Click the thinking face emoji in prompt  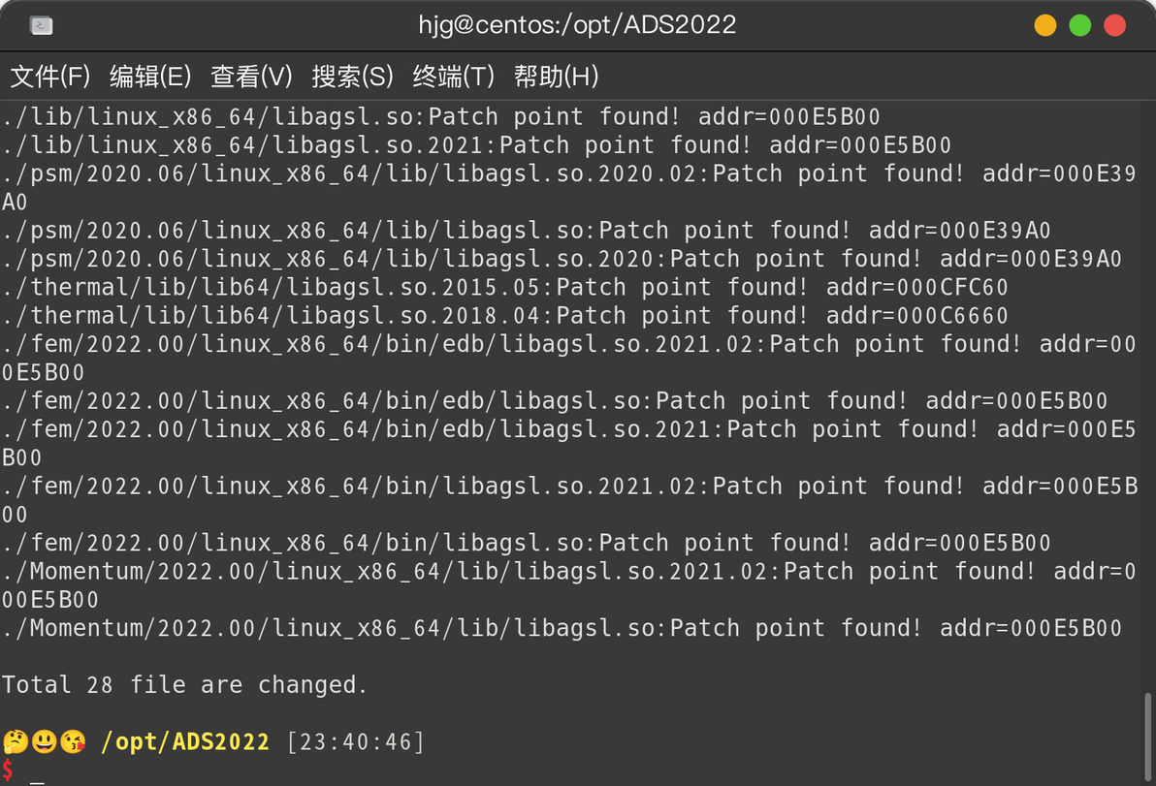click(x=16, y=741)
